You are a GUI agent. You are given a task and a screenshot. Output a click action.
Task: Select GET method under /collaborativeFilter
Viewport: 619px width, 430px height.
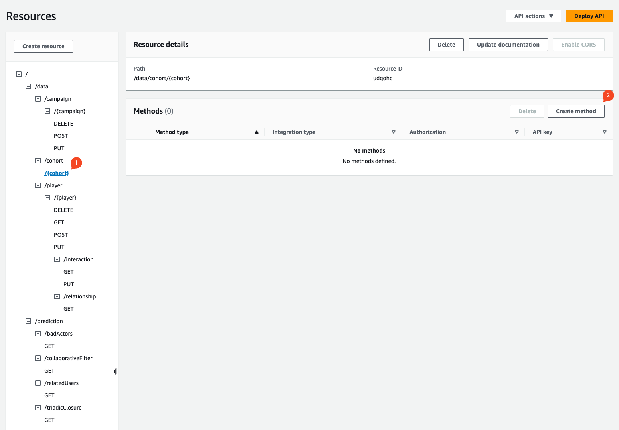(x=49, y=371)
